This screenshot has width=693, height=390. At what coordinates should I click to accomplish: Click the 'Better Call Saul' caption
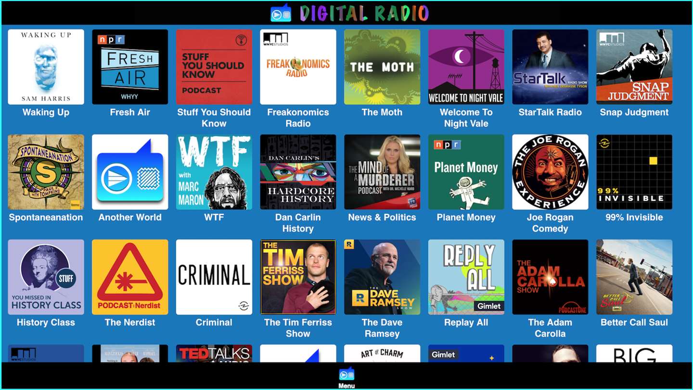634,322
